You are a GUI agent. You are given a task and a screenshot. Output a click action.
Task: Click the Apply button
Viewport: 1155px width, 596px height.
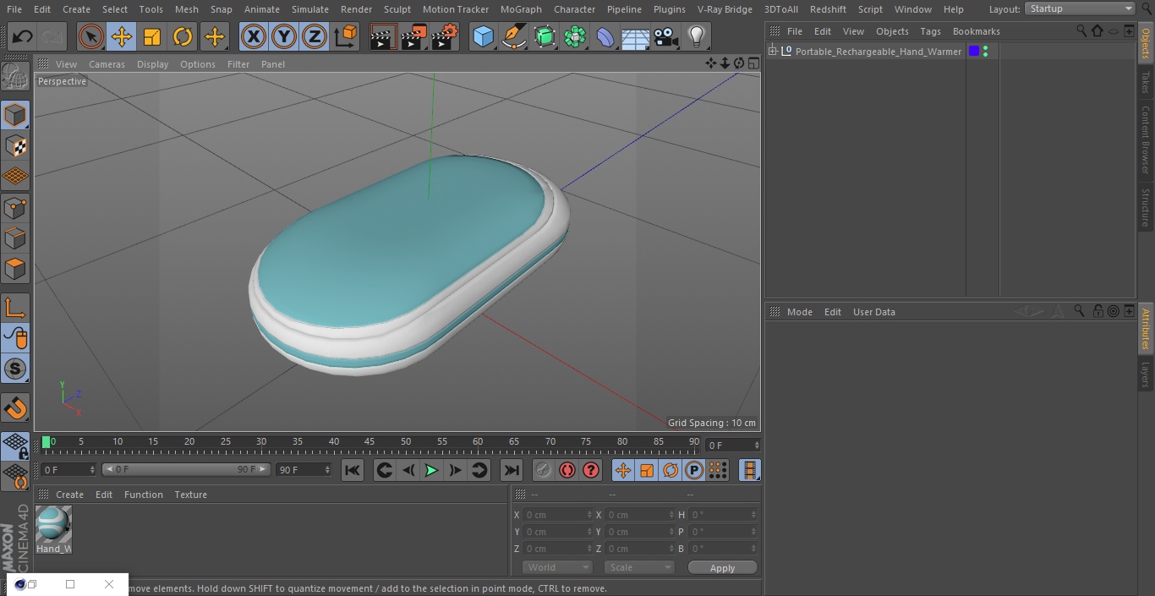coord(722,567)
